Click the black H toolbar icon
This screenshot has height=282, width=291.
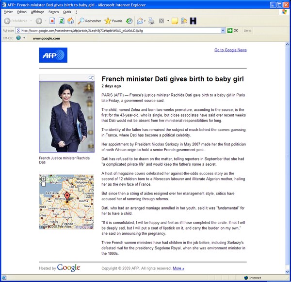point(193,21)
